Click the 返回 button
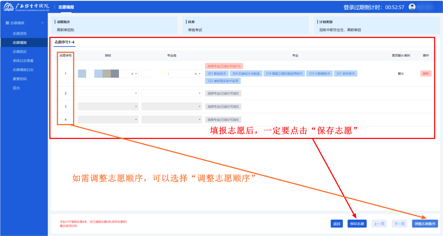This screenshot has height=236, width=443. (x=337, y=224)
